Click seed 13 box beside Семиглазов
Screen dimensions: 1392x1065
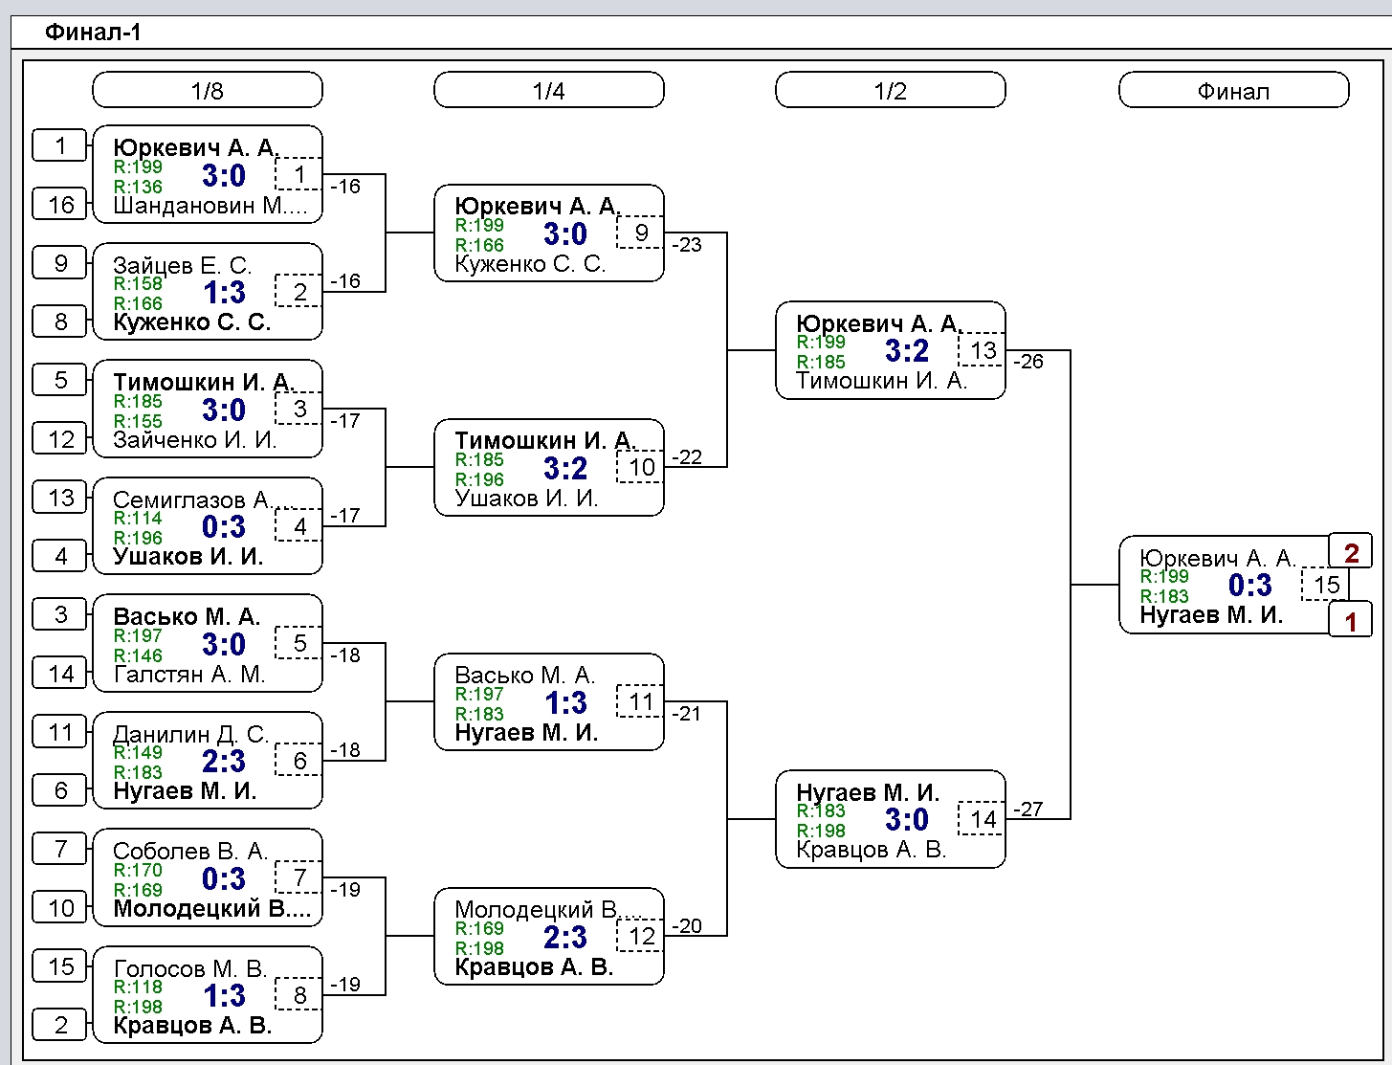60,497
